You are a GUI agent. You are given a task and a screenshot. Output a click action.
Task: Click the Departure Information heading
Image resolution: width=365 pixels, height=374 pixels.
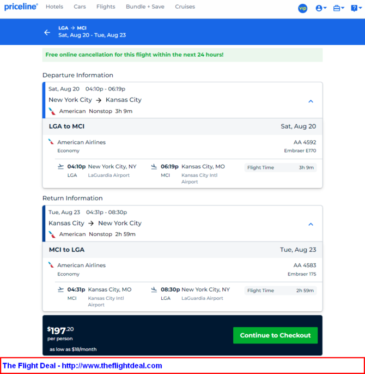(x=78, y=75)
